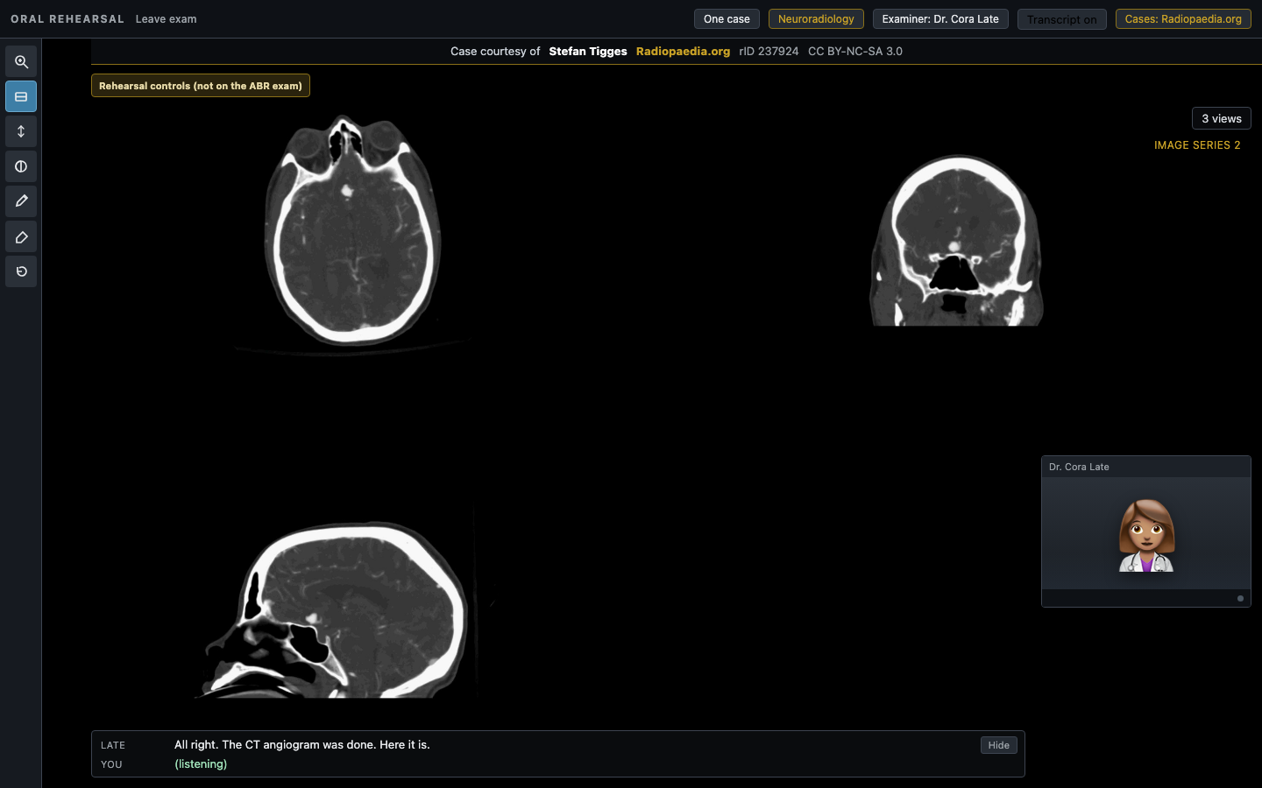Click the IMAGE SERIES 2 label
The width and height of the screenshot is (1262, 788).
click(1197, 145)
